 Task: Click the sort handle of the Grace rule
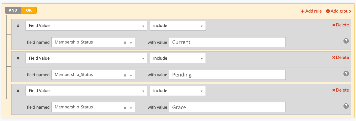point(18,91)
